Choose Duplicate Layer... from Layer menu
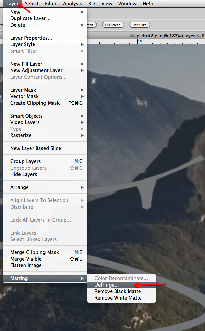The width and height of the screenshot is (205, 331). pos(45,18)
